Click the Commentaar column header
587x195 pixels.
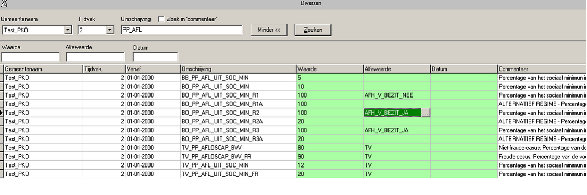click(x=542, y=69)
